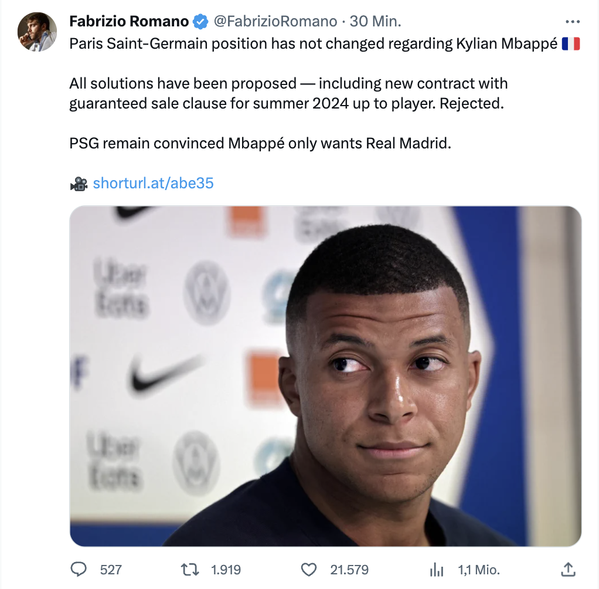Open the three-dot more options menu
This screenshot has width=599, height=589.
[572, 22]
